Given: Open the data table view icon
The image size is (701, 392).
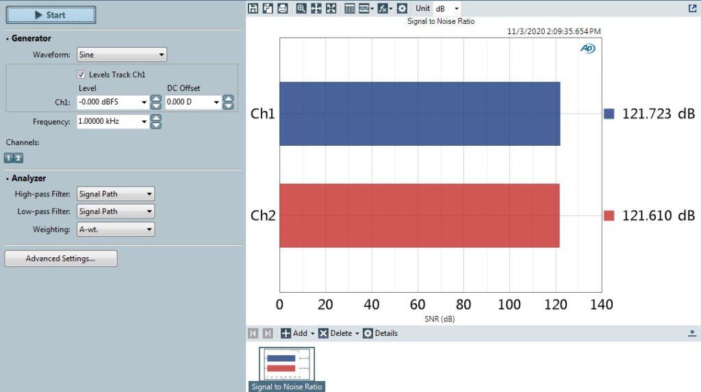Looking at the screenshot, I should pyautogui.click(x=350, y=8).
